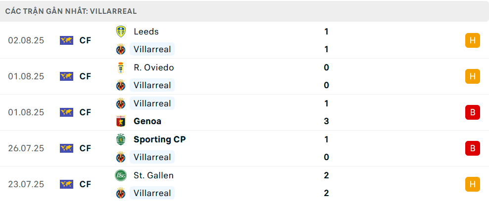
Task: Click Villarreal crest in the Leeds match
Action: 121,49
